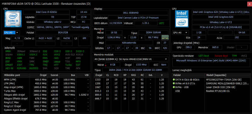Open the CPU #0 selector dropdown
The width and height of the screenshot is (252, 114).
coord(11,33)
